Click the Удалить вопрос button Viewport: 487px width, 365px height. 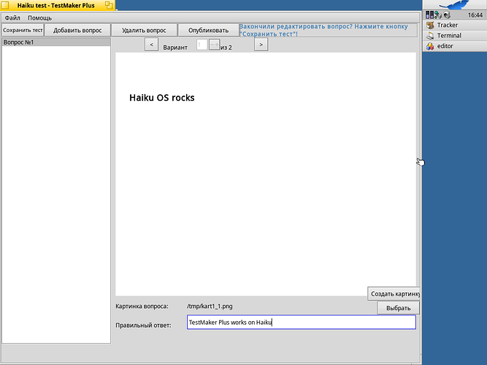[144, 30]
